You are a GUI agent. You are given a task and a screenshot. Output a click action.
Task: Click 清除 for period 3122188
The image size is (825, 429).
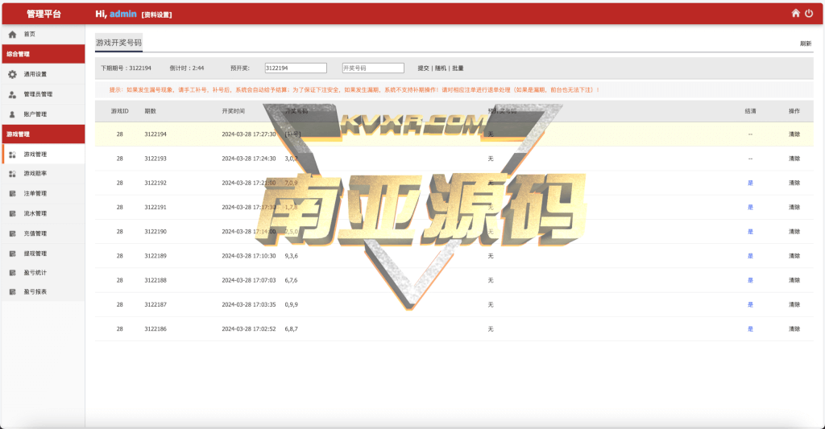(x=794, y=280)
